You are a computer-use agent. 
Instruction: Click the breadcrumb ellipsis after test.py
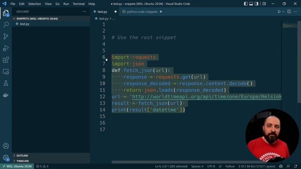coord(114,19)
